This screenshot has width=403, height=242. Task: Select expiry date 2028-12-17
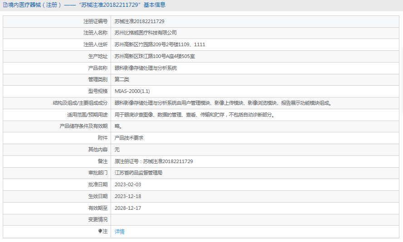click(128, 208)
